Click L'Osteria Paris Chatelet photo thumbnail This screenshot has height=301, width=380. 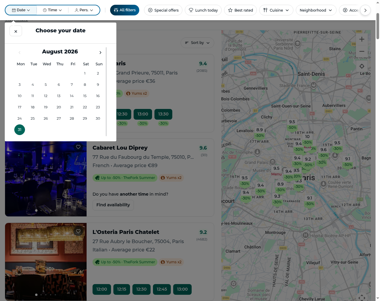point(46,262)
